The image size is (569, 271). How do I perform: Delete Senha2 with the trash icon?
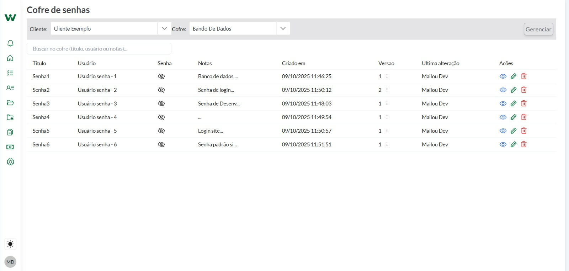[524, 90]
